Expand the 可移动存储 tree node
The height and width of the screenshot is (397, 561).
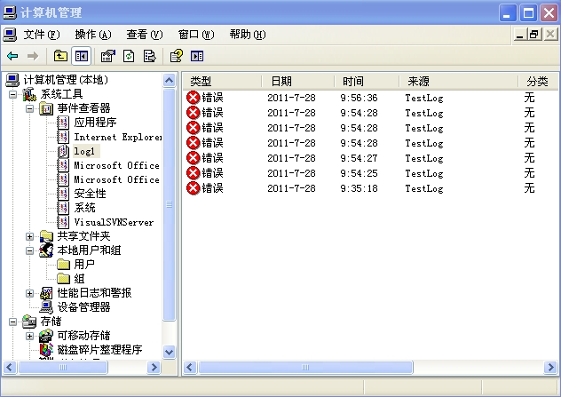[29, 336]
